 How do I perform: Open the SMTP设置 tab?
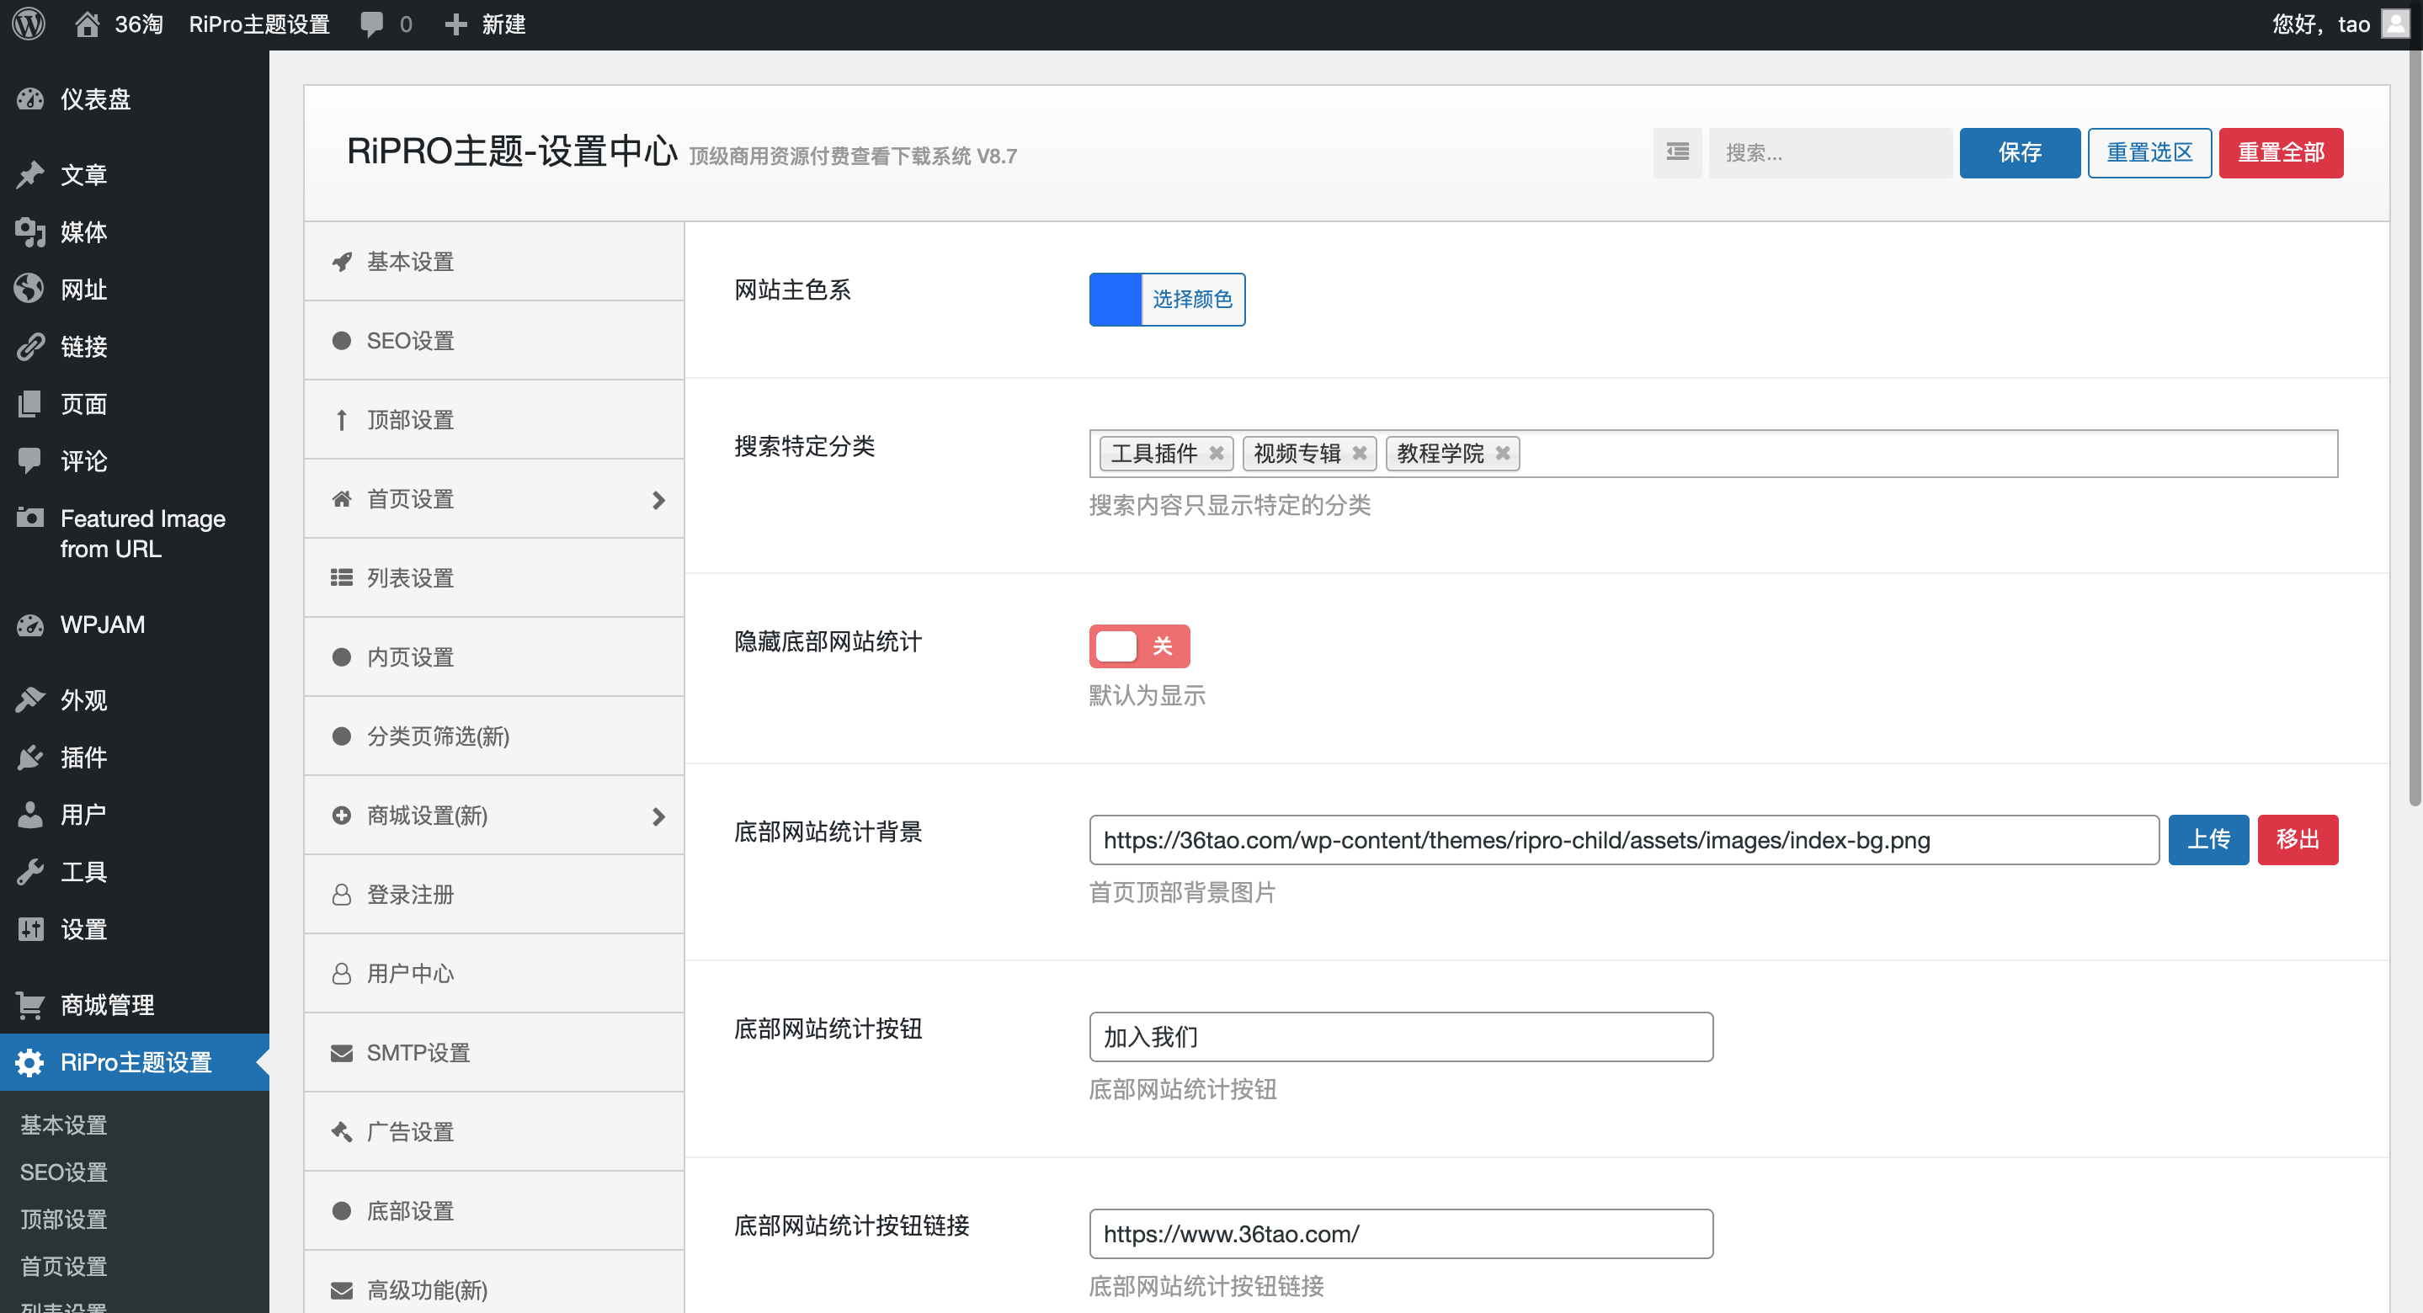coord(494,1052)
